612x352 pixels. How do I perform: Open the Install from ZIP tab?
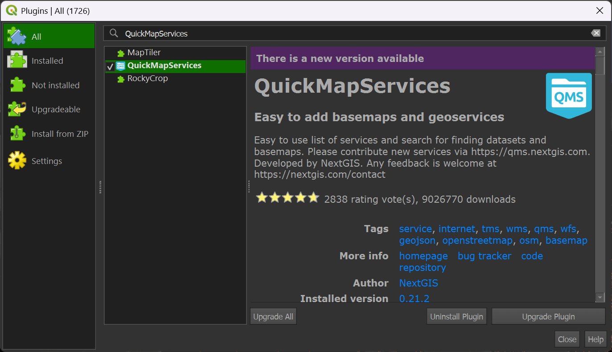(49, 134)
